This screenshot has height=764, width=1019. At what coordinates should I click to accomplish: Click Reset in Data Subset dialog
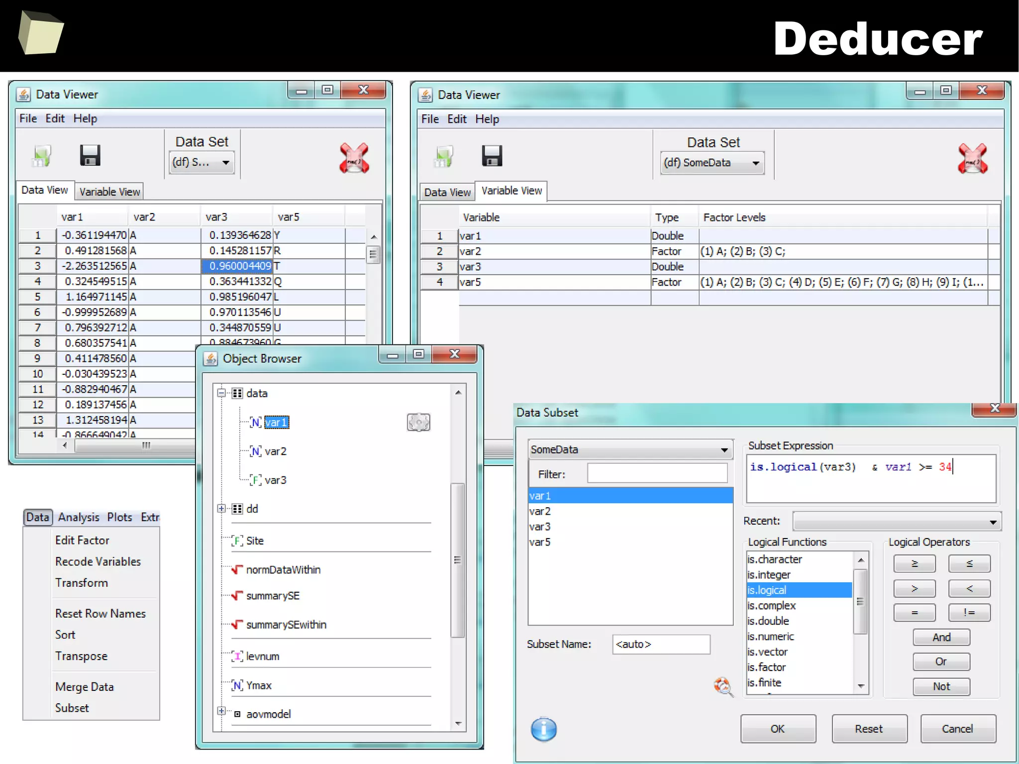coord(869,729)
